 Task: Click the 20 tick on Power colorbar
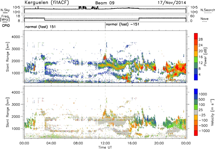click(200, 51)
